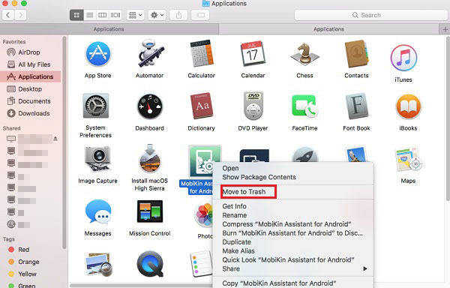Click the Calendar app icon
Screen dimensions: 450x288
point(253,54)
